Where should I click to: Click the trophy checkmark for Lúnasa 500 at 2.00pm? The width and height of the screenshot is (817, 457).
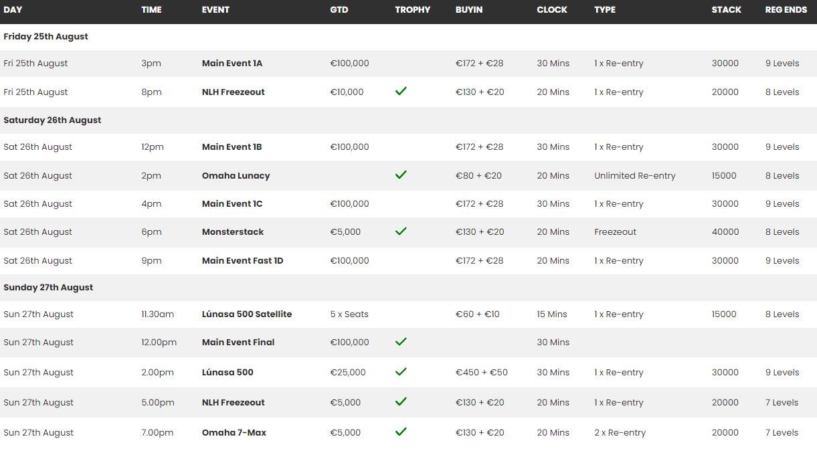[x=401, y=371]
